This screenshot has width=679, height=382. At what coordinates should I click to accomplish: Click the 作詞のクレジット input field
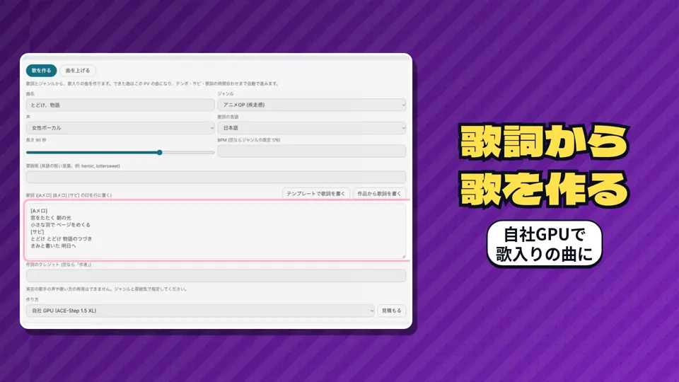(216, 275)
